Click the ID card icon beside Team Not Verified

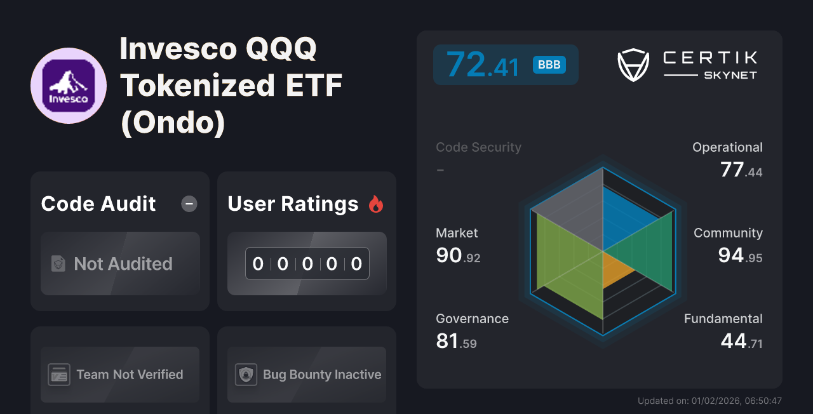click(x=60, y=375)
